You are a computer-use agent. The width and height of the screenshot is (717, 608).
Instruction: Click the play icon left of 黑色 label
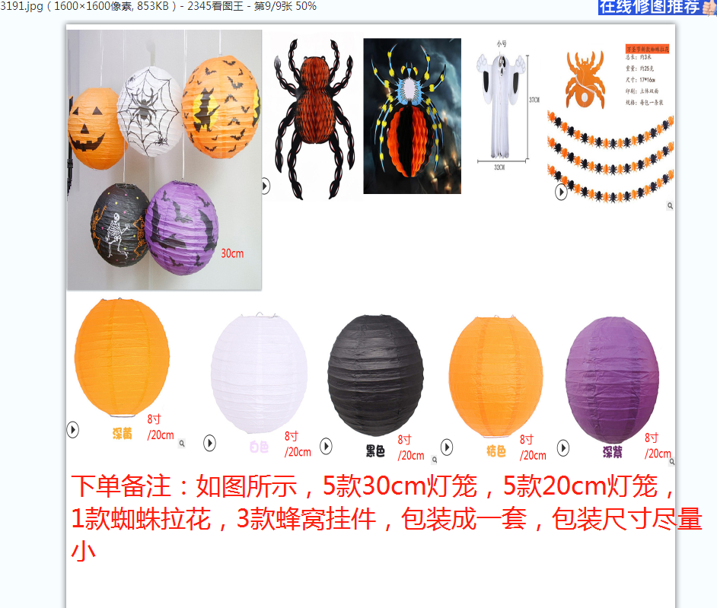click(x=326, y=446)
